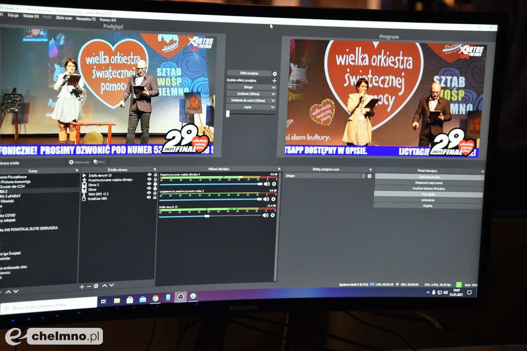Open the Narzędzia menu
This screenshot has height=351, width=527.
tap(86, 19)
